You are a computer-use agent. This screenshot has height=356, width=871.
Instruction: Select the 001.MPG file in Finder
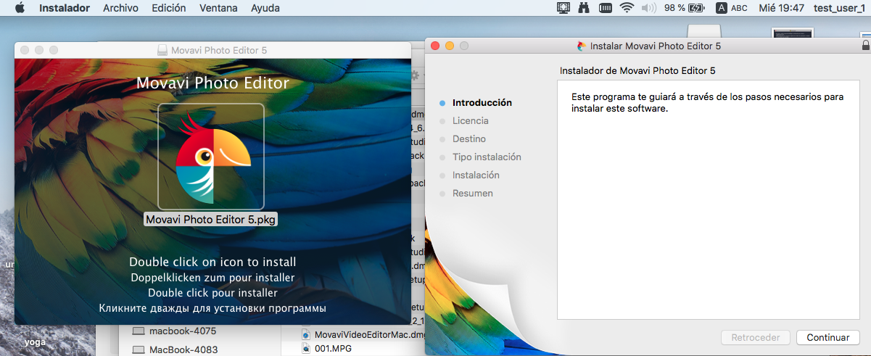(x=332, y=349)
